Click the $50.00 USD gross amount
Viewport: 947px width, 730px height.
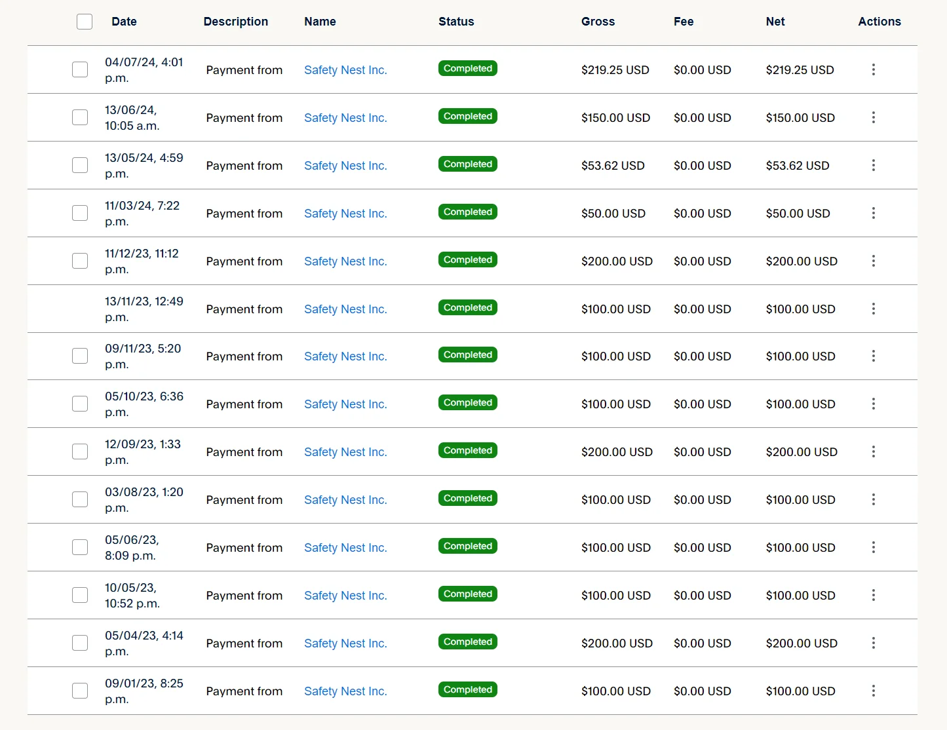pos(613,214)
